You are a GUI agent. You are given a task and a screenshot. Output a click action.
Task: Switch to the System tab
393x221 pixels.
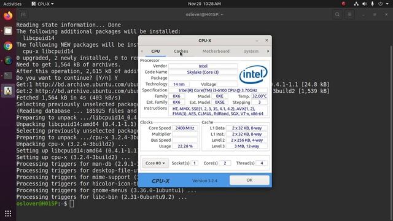[x=251, y=51]
